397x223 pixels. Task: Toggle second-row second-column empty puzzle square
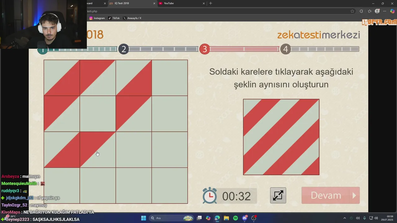coord(98,114)
